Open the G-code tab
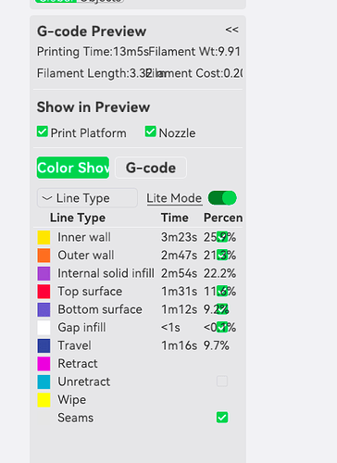The image size is (337, 463). point(151,168)
